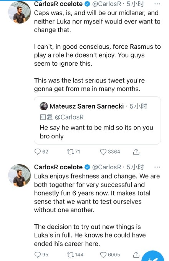Screen dimensions: 169x261
Task: Share the Caps midlaner tweet
Action: 136,152
